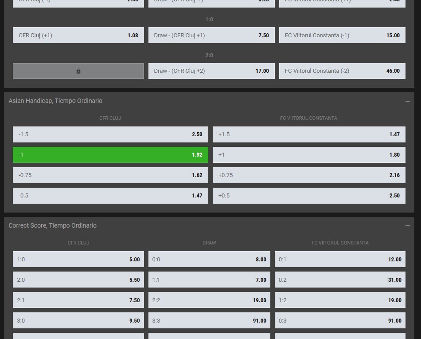Image resolution: width=421 pixels, height=339 pixels.
Task: Choose the +0.75 handicap at 2.16
Action: (309, 175)
